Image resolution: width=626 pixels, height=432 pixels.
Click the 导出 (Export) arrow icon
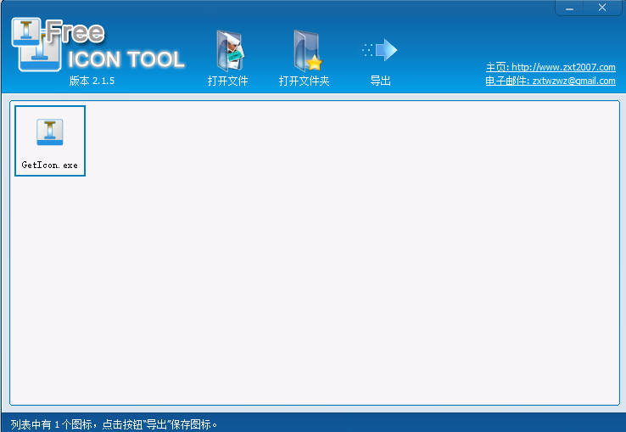click(x=380, y=50)
